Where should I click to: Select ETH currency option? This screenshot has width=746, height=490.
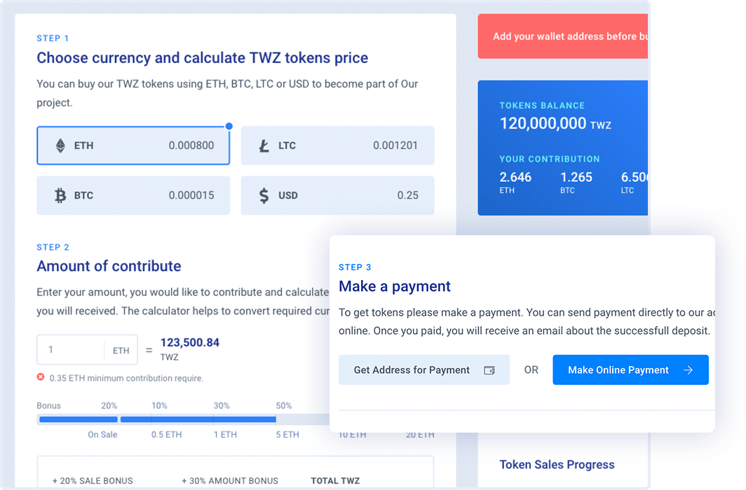tap(133, 146)
